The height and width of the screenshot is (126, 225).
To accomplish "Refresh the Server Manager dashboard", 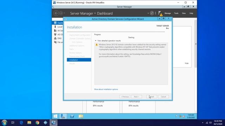I will pos(152,13).
